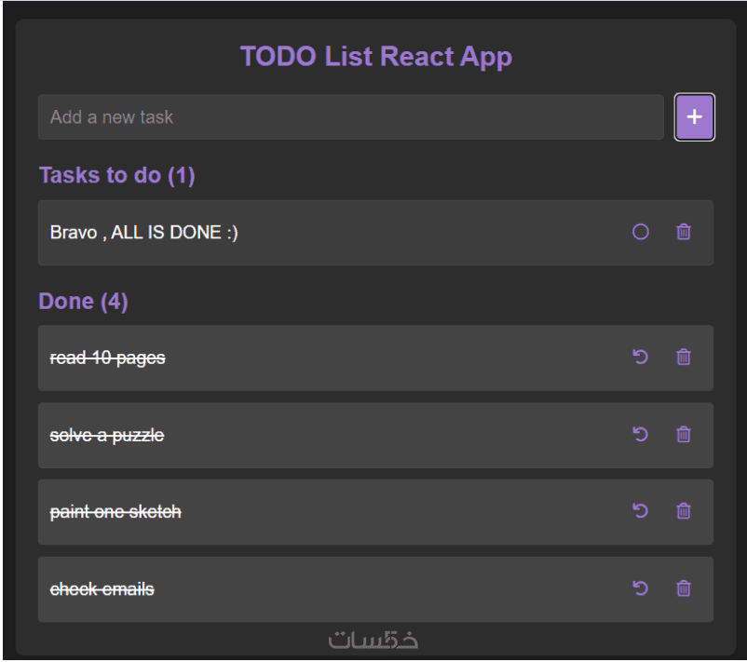747x662 pixels.
Task: Click the strikethrough 'check emails' text
Action: pyautogui.click(x=102, y=589)
